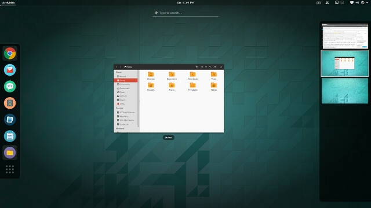371x208 pixels.
Task: Click the Files sidebar scrollbar
Action: [139, 99]
